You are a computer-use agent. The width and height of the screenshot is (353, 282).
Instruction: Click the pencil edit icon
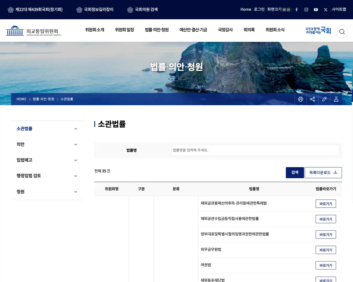coord(324,99)
